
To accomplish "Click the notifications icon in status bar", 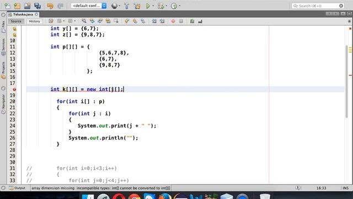I will [x=298, y=188].
